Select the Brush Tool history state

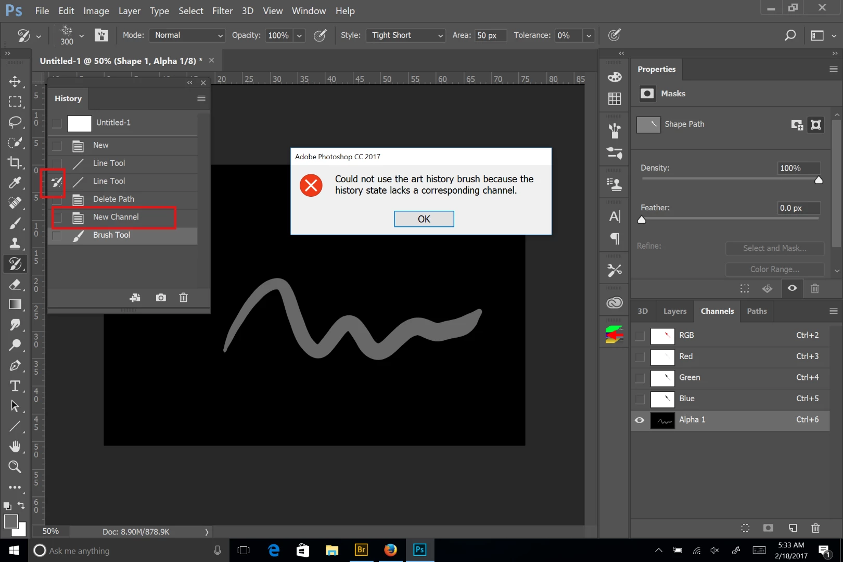(123, 235)
